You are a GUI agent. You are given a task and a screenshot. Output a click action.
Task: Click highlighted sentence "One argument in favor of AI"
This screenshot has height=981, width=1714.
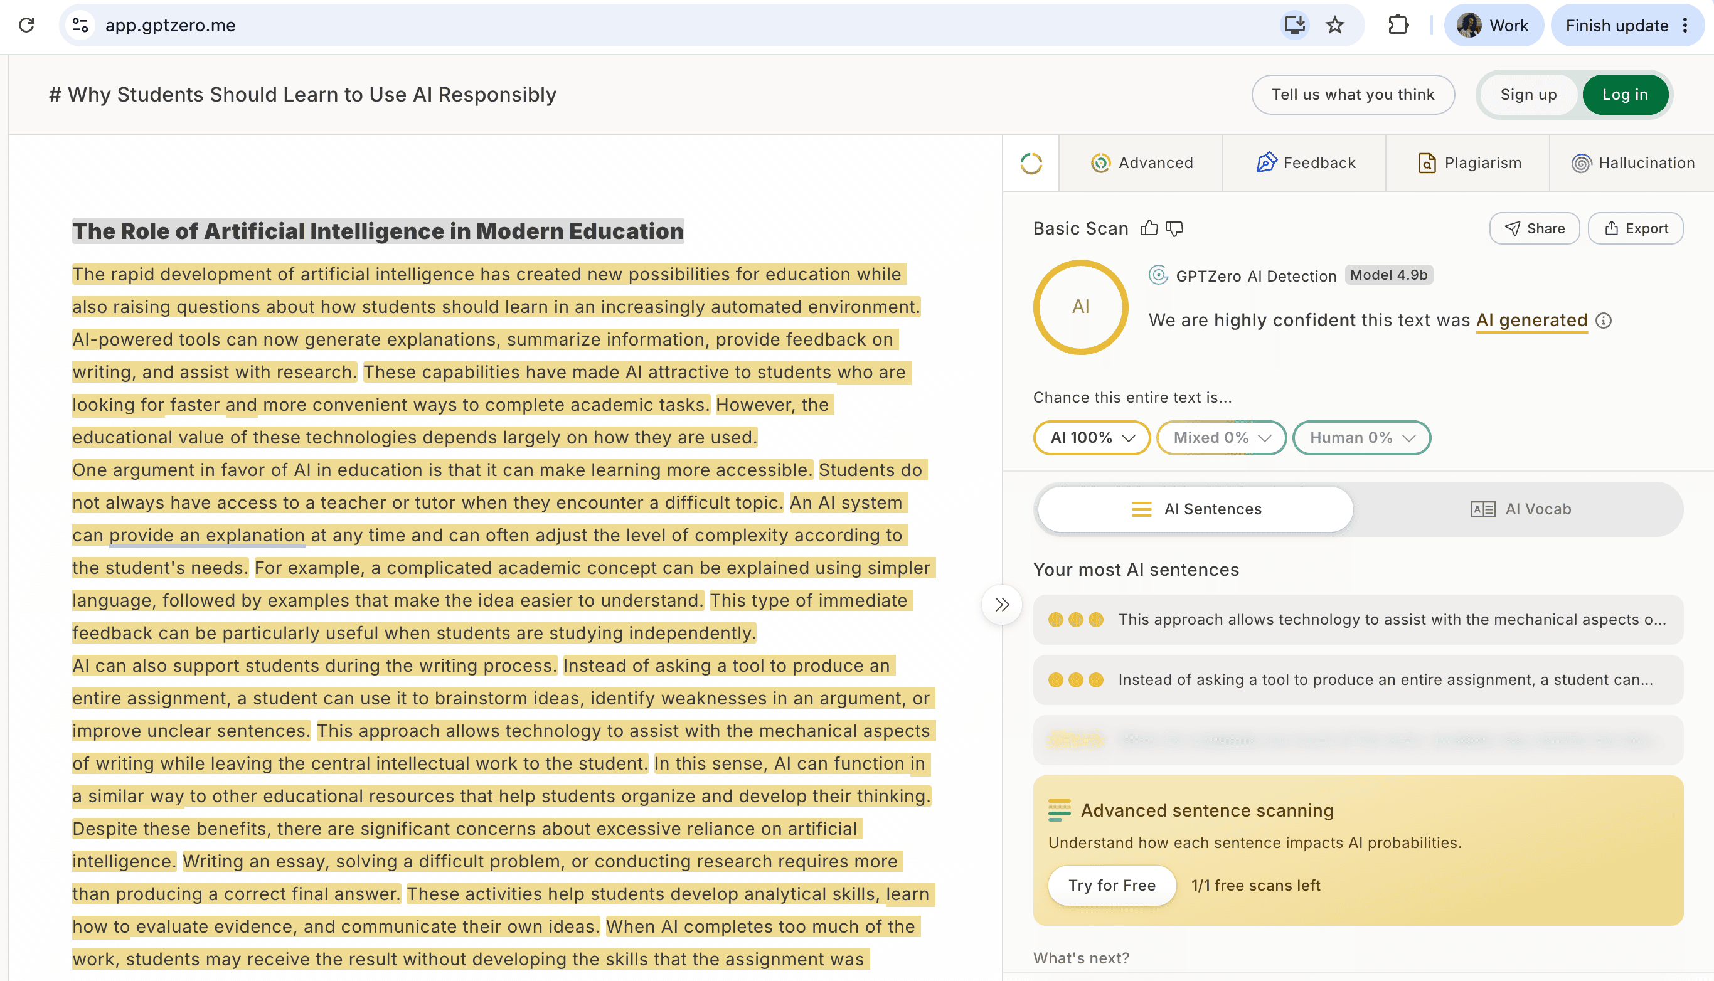pyautogui.click(x=442, y=470)
